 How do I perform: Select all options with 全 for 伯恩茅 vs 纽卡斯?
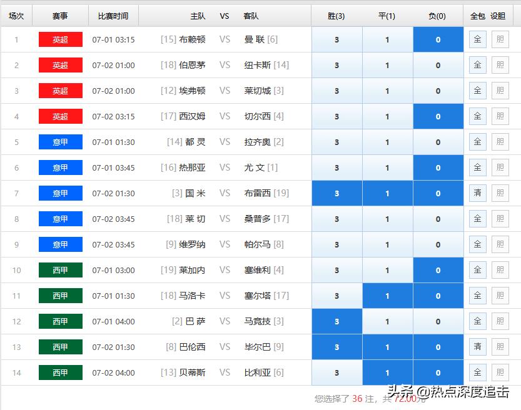477,65
